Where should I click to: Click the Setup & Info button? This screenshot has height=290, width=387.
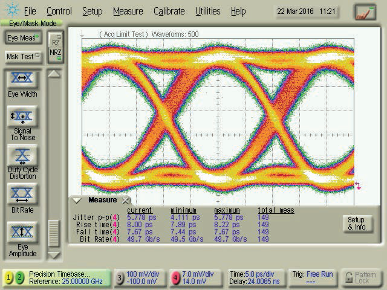tap(356, 224)
